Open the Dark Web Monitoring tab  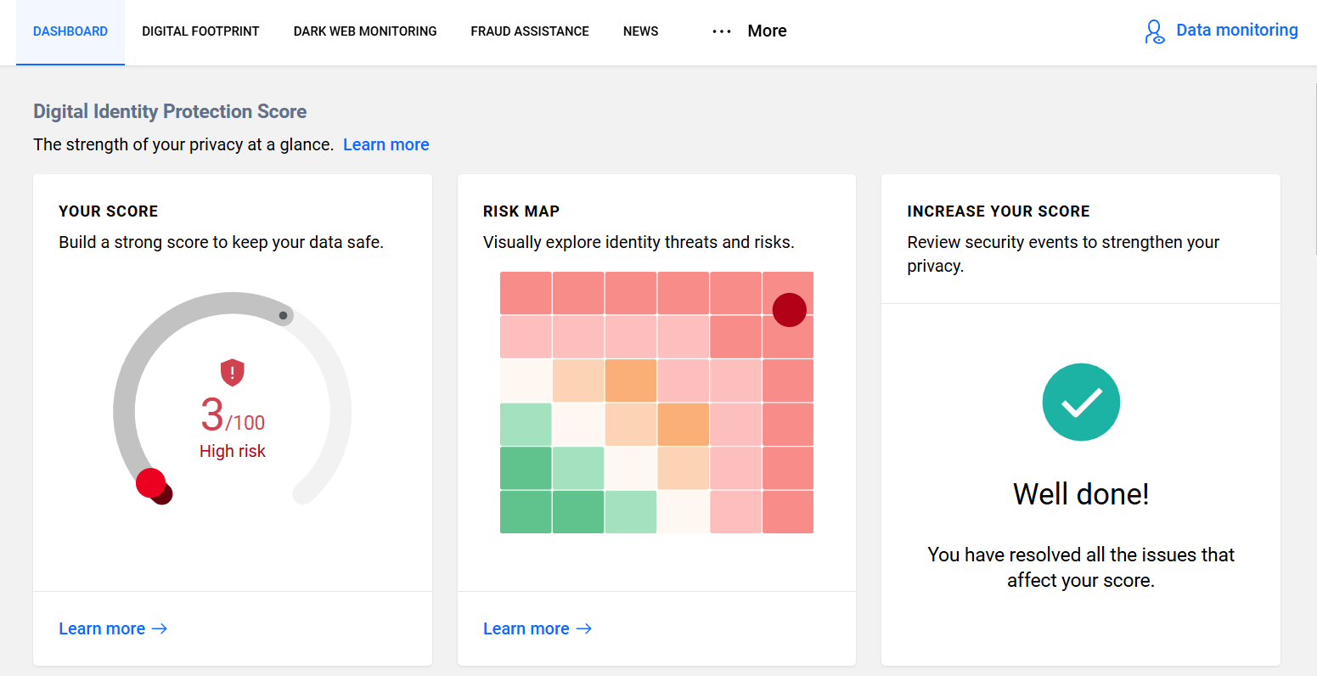click(x=365, y=31)
